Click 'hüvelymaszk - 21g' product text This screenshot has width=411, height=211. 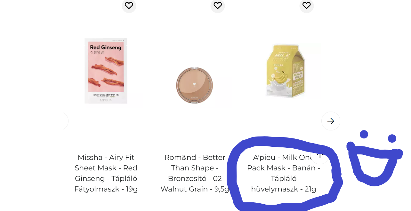coord(284,189)
